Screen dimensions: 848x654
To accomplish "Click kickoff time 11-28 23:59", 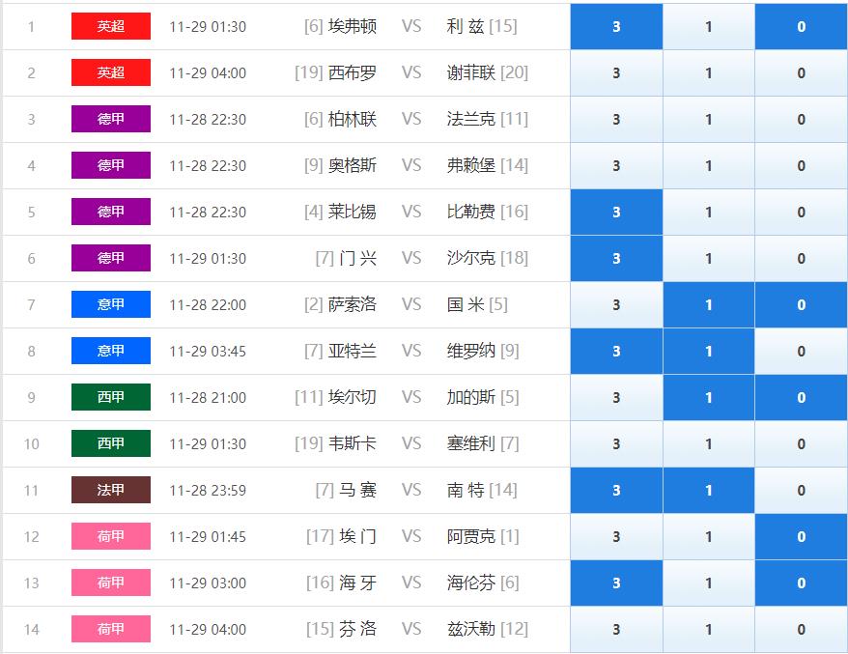I will (208, 491).
